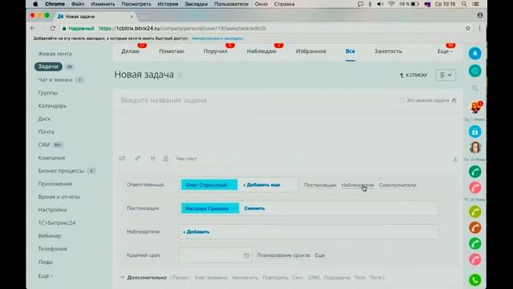Open the Закладки menu in the menu bar
The width and height of the screenshot is (513, 289).
tap(196, 4)
